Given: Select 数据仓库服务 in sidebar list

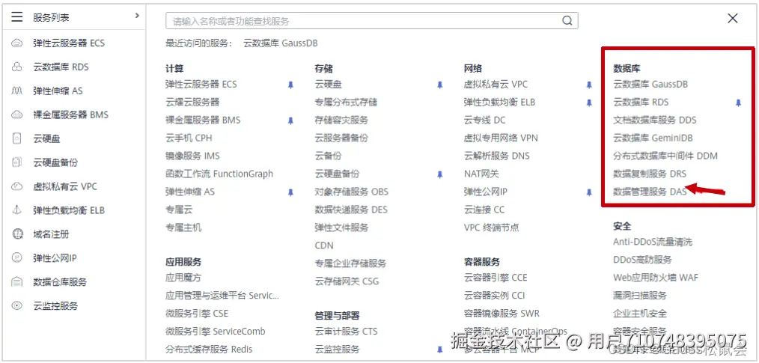Looking at the screenshot, I should pos(60,281).
